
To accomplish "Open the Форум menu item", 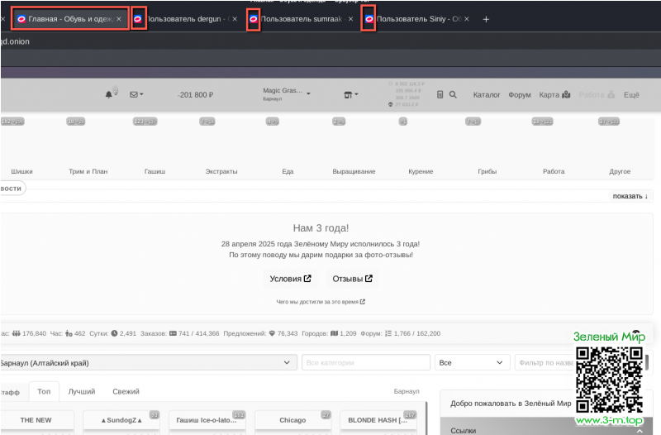I will pyautogui.click(x=520, y=94).
